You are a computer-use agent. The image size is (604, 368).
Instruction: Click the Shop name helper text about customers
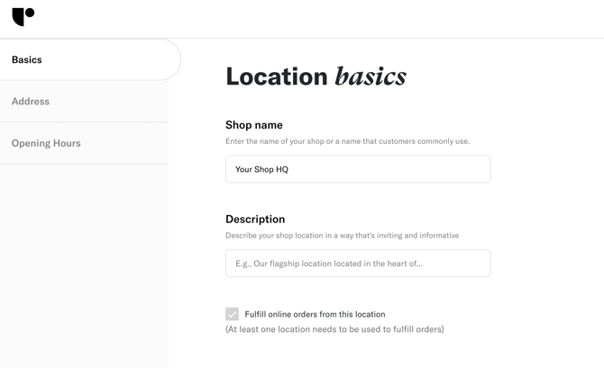pyautogui.click(x=347, y=141)
